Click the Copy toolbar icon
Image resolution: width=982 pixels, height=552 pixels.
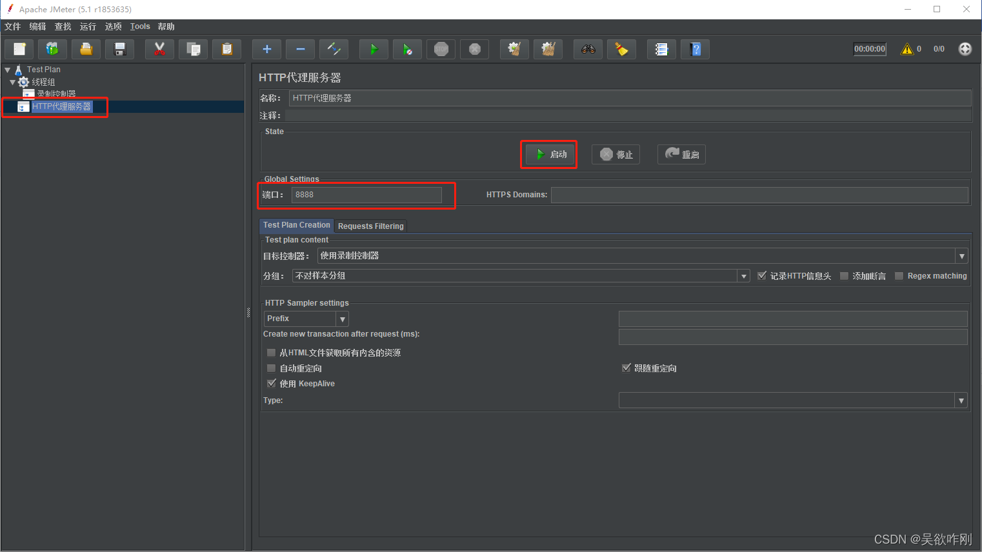193,49
